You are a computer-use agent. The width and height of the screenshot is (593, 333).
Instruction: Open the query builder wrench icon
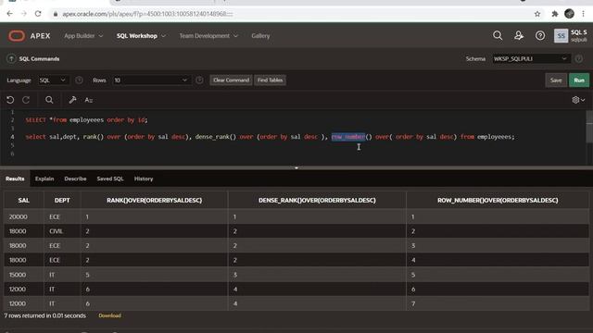72,100
